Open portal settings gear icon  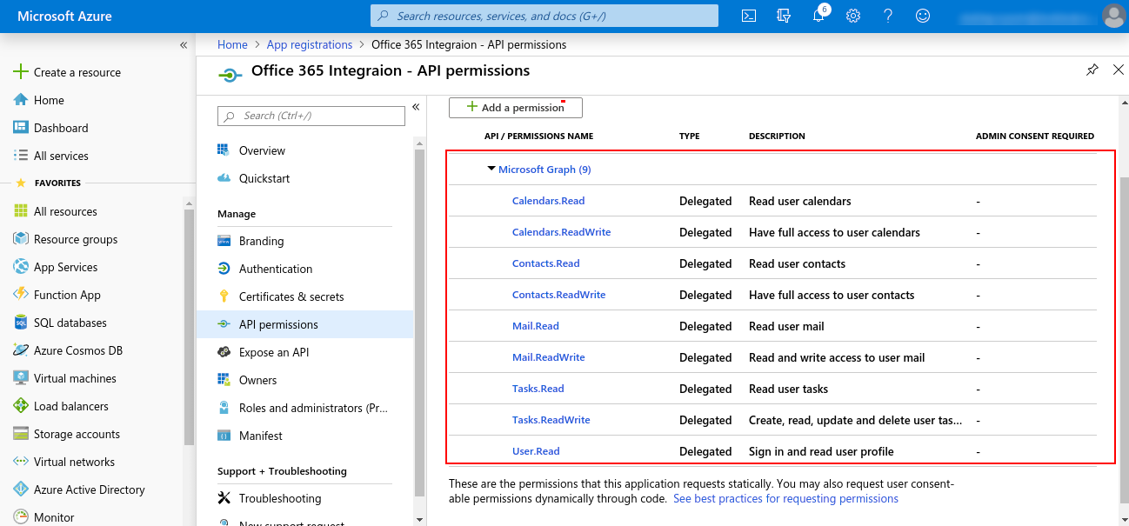click(x=853, y=16)
